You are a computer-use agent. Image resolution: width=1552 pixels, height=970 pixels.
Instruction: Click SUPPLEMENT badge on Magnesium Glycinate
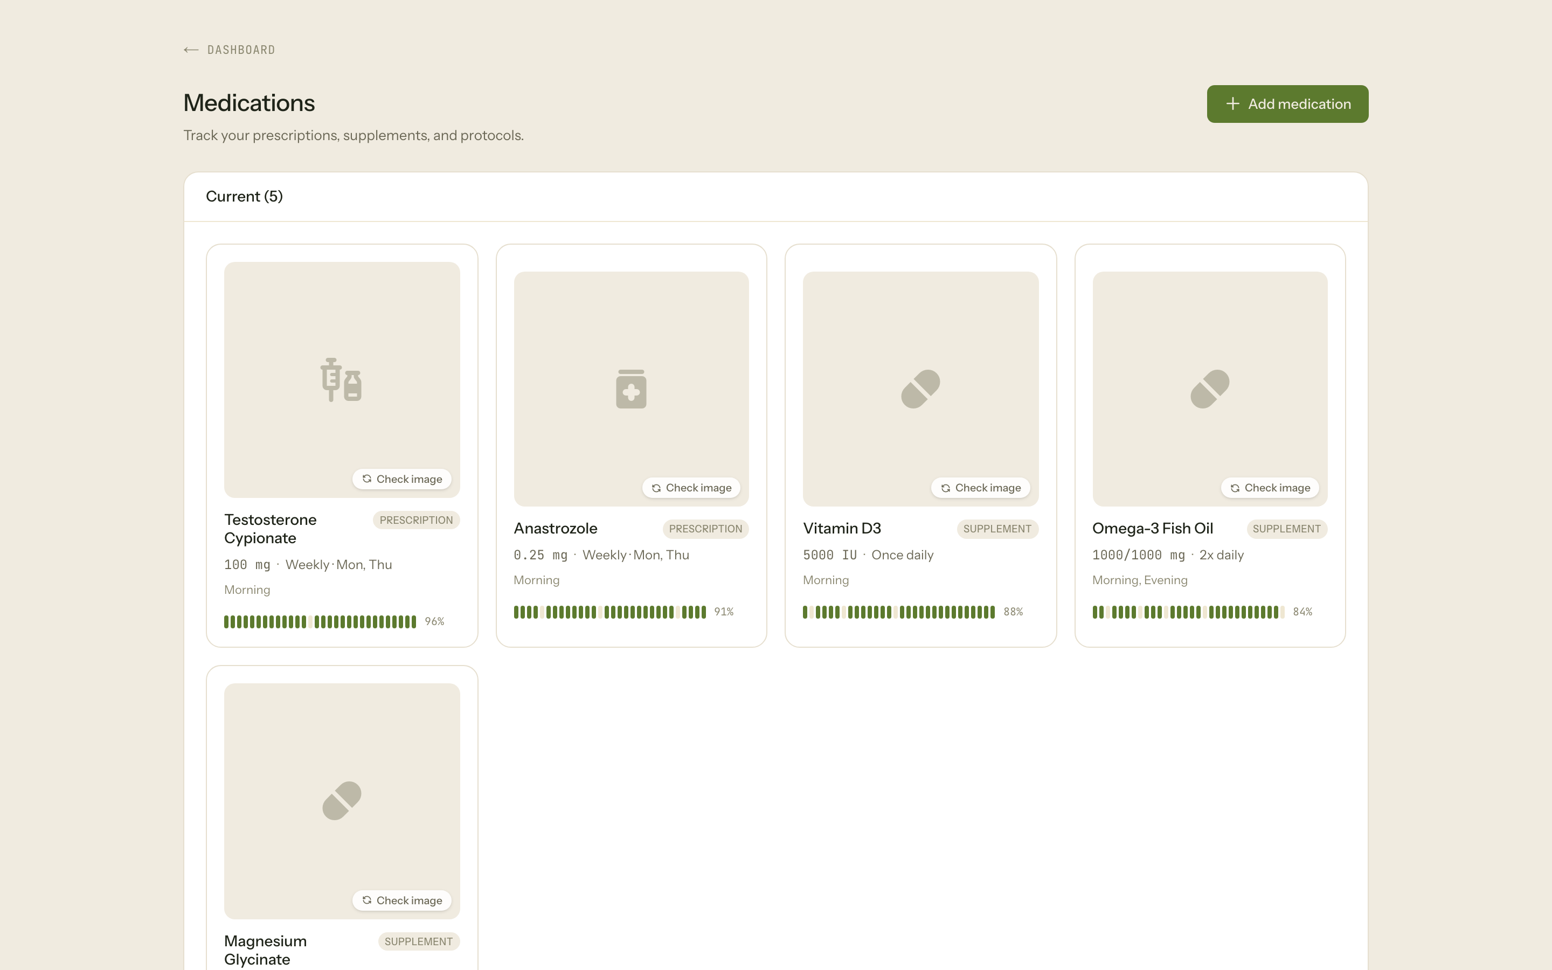(419, 942)
